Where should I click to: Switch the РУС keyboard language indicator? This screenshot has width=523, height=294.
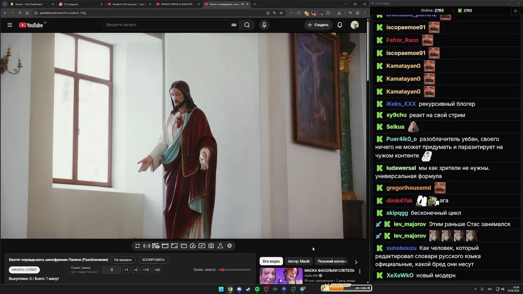pos(490,289)
